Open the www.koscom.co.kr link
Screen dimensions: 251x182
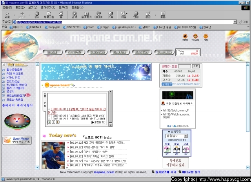pyautogui.click(x=188, y=84)
